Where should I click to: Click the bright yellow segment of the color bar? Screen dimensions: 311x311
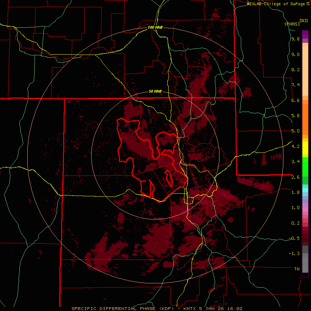tap(305, 148)
